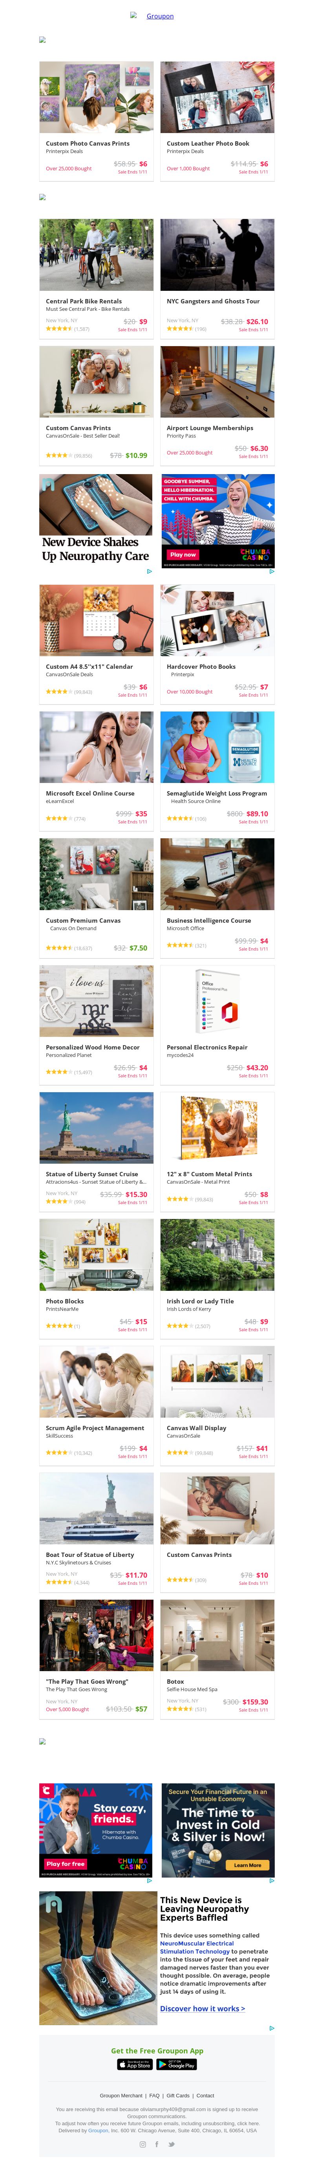Select the Semaglutide Weight Loss Program deal

pyautogui.click(x=216, y=793)
